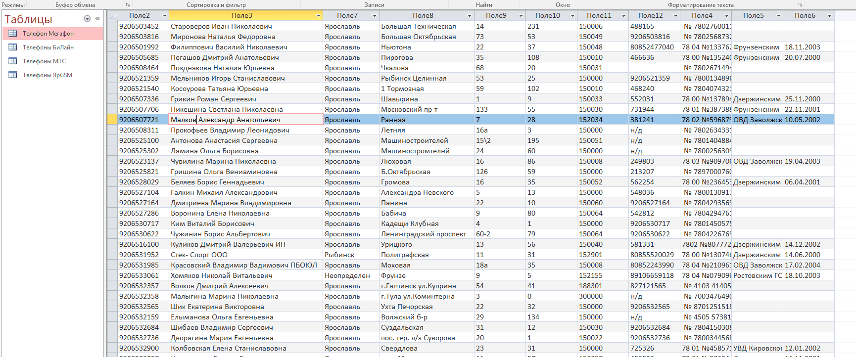Screen dimensions: 856x357
Task: Open the Поле8 column filter dropdown
Action: (469, 16)
